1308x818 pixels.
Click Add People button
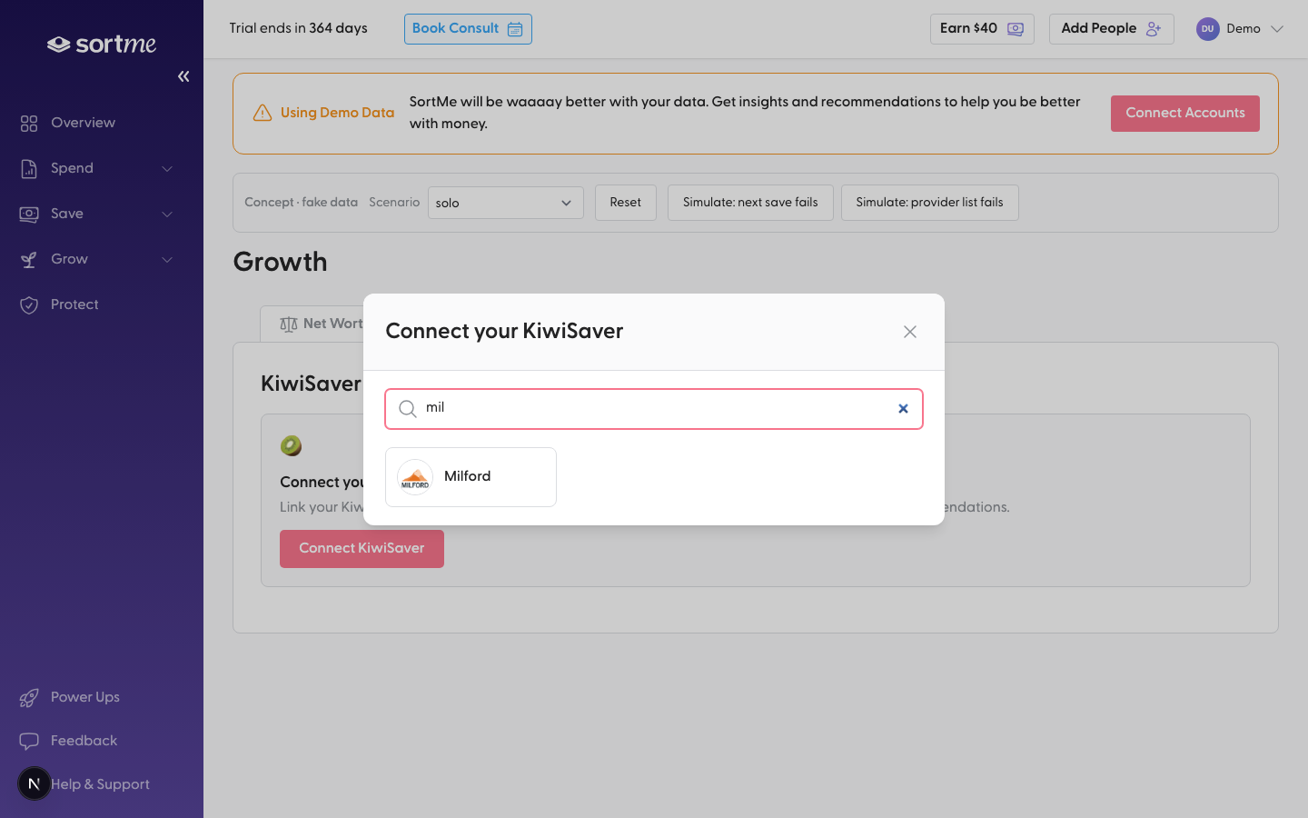(x=1111, y=29)
